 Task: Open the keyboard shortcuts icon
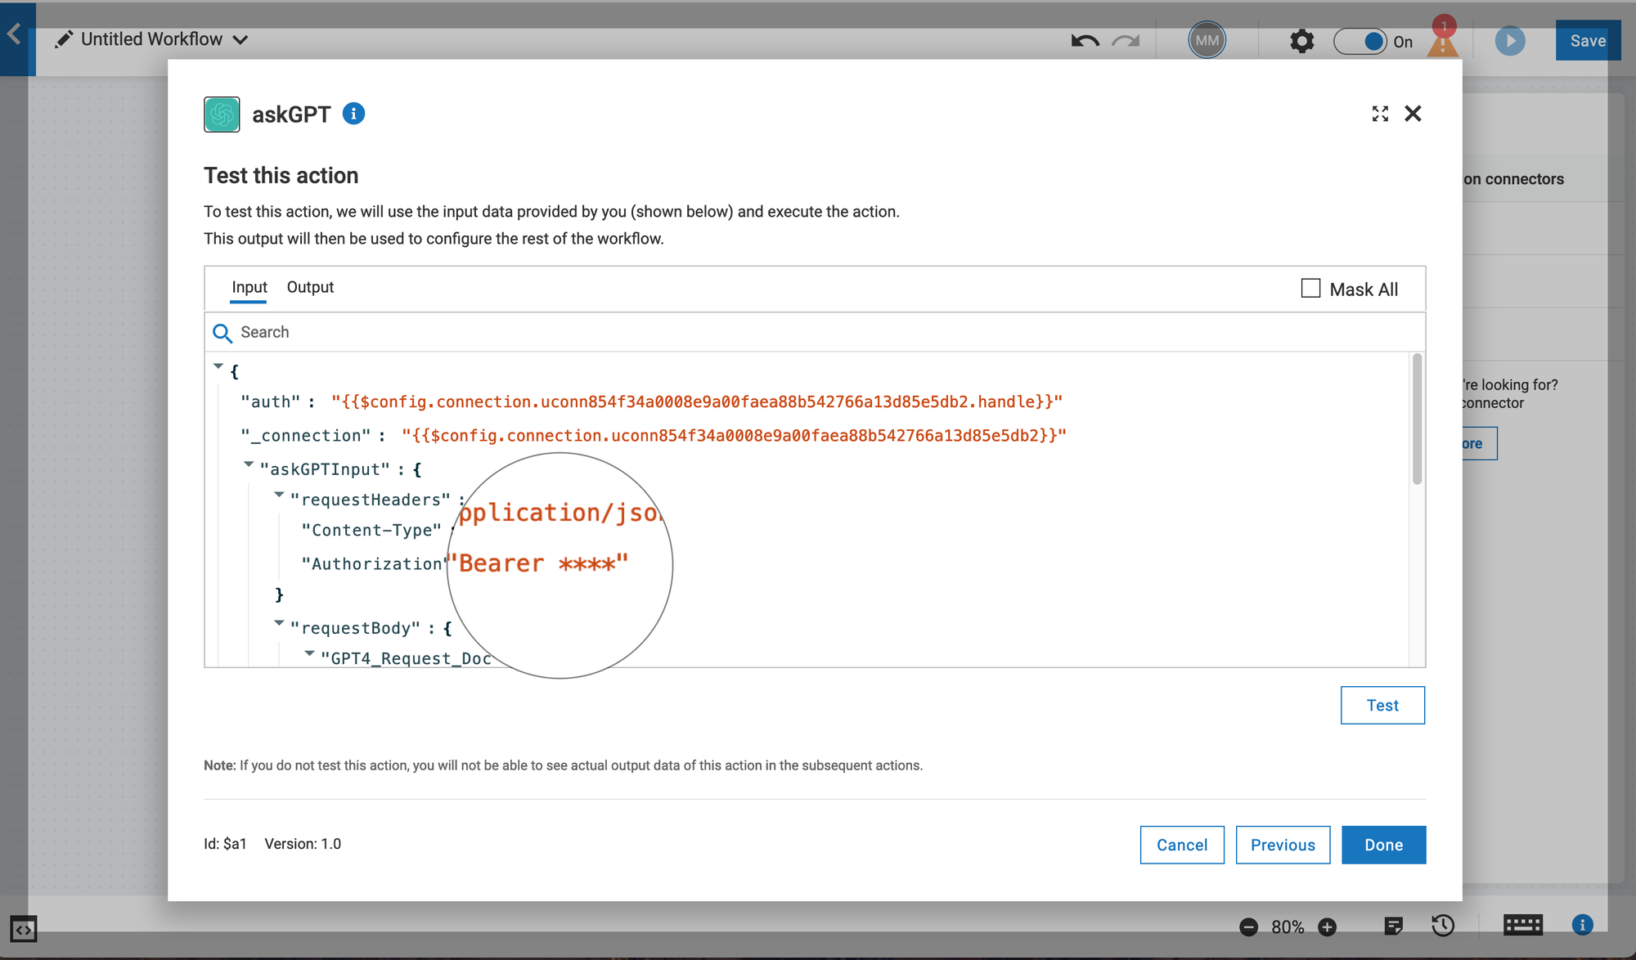[1522, 926]
